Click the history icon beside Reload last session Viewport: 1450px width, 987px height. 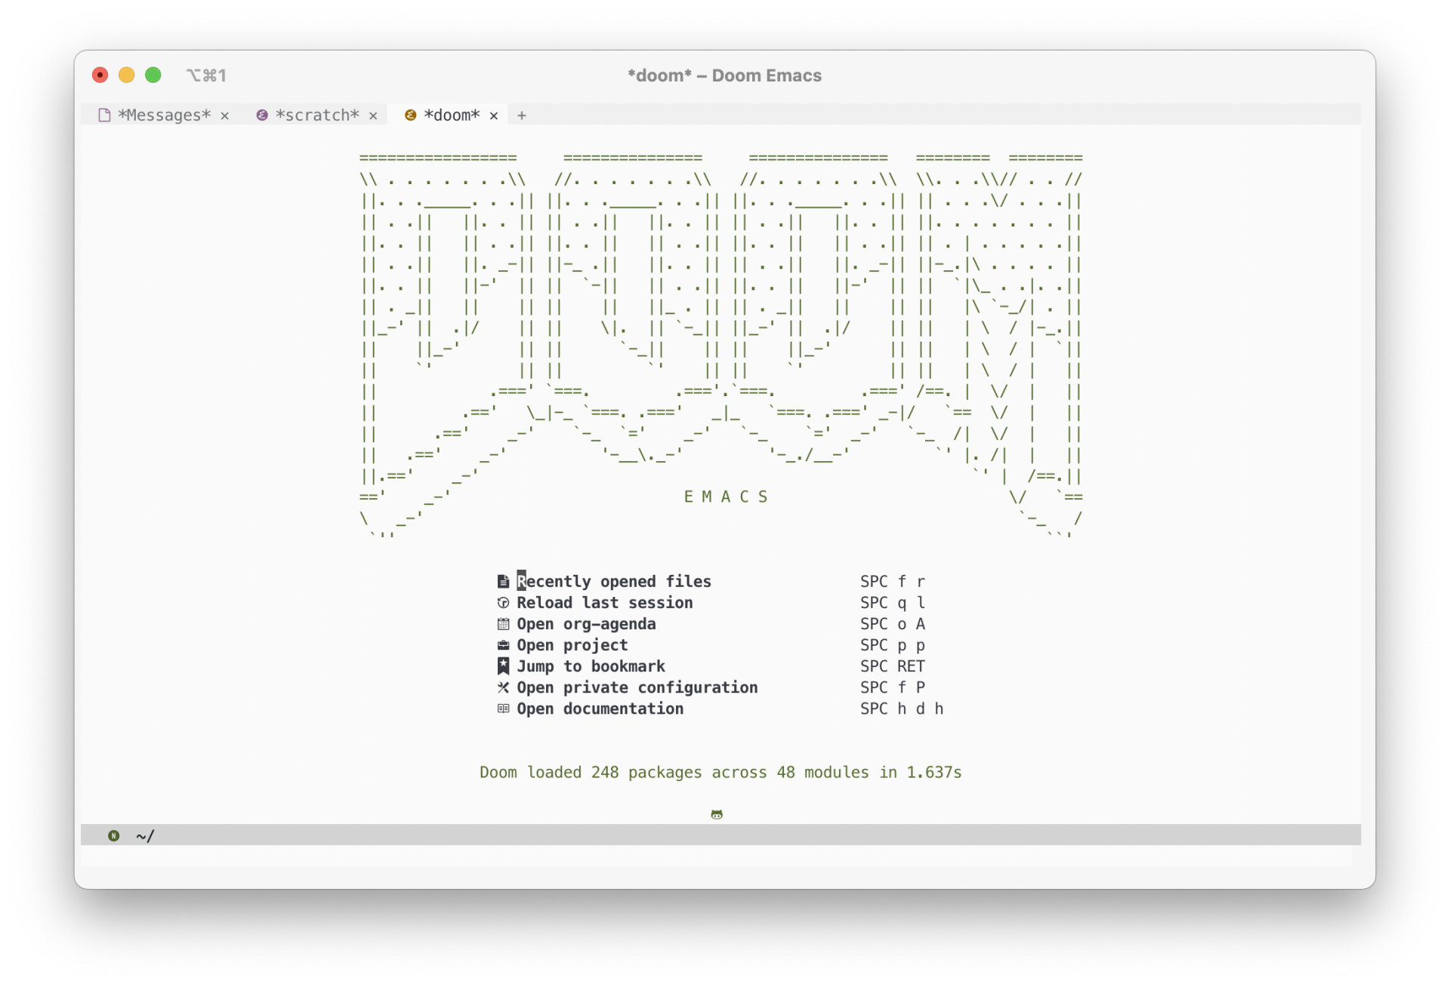pyautogui.click(x=503, y=602)
